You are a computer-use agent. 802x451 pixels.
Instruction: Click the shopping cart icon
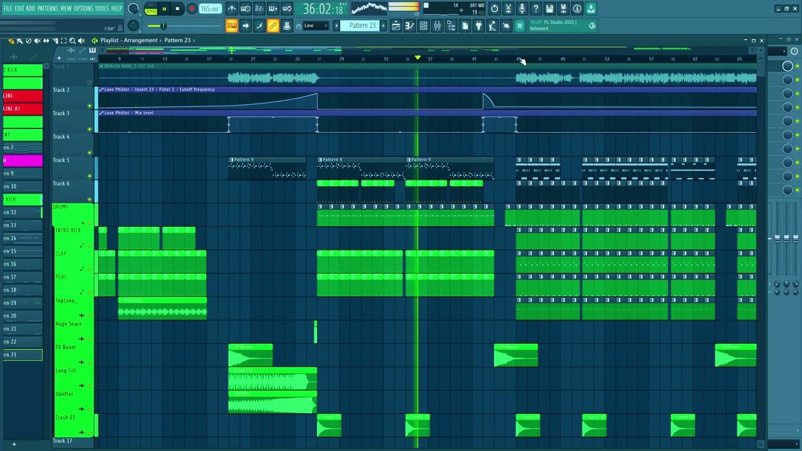520,26
